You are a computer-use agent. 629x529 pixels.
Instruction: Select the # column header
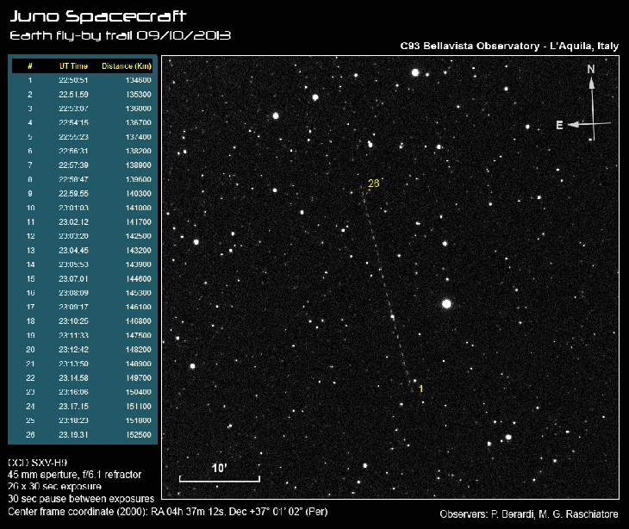pyautogui.click(x=30, y=66)
